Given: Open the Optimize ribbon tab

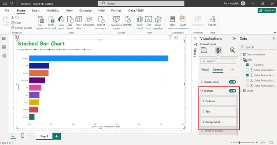Looking at the screenshot, I should click(85, 10).
